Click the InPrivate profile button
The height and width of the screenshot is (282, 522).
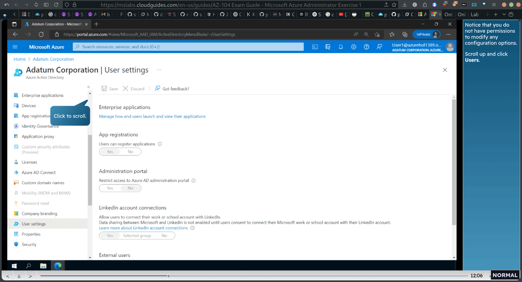[427, 34]
